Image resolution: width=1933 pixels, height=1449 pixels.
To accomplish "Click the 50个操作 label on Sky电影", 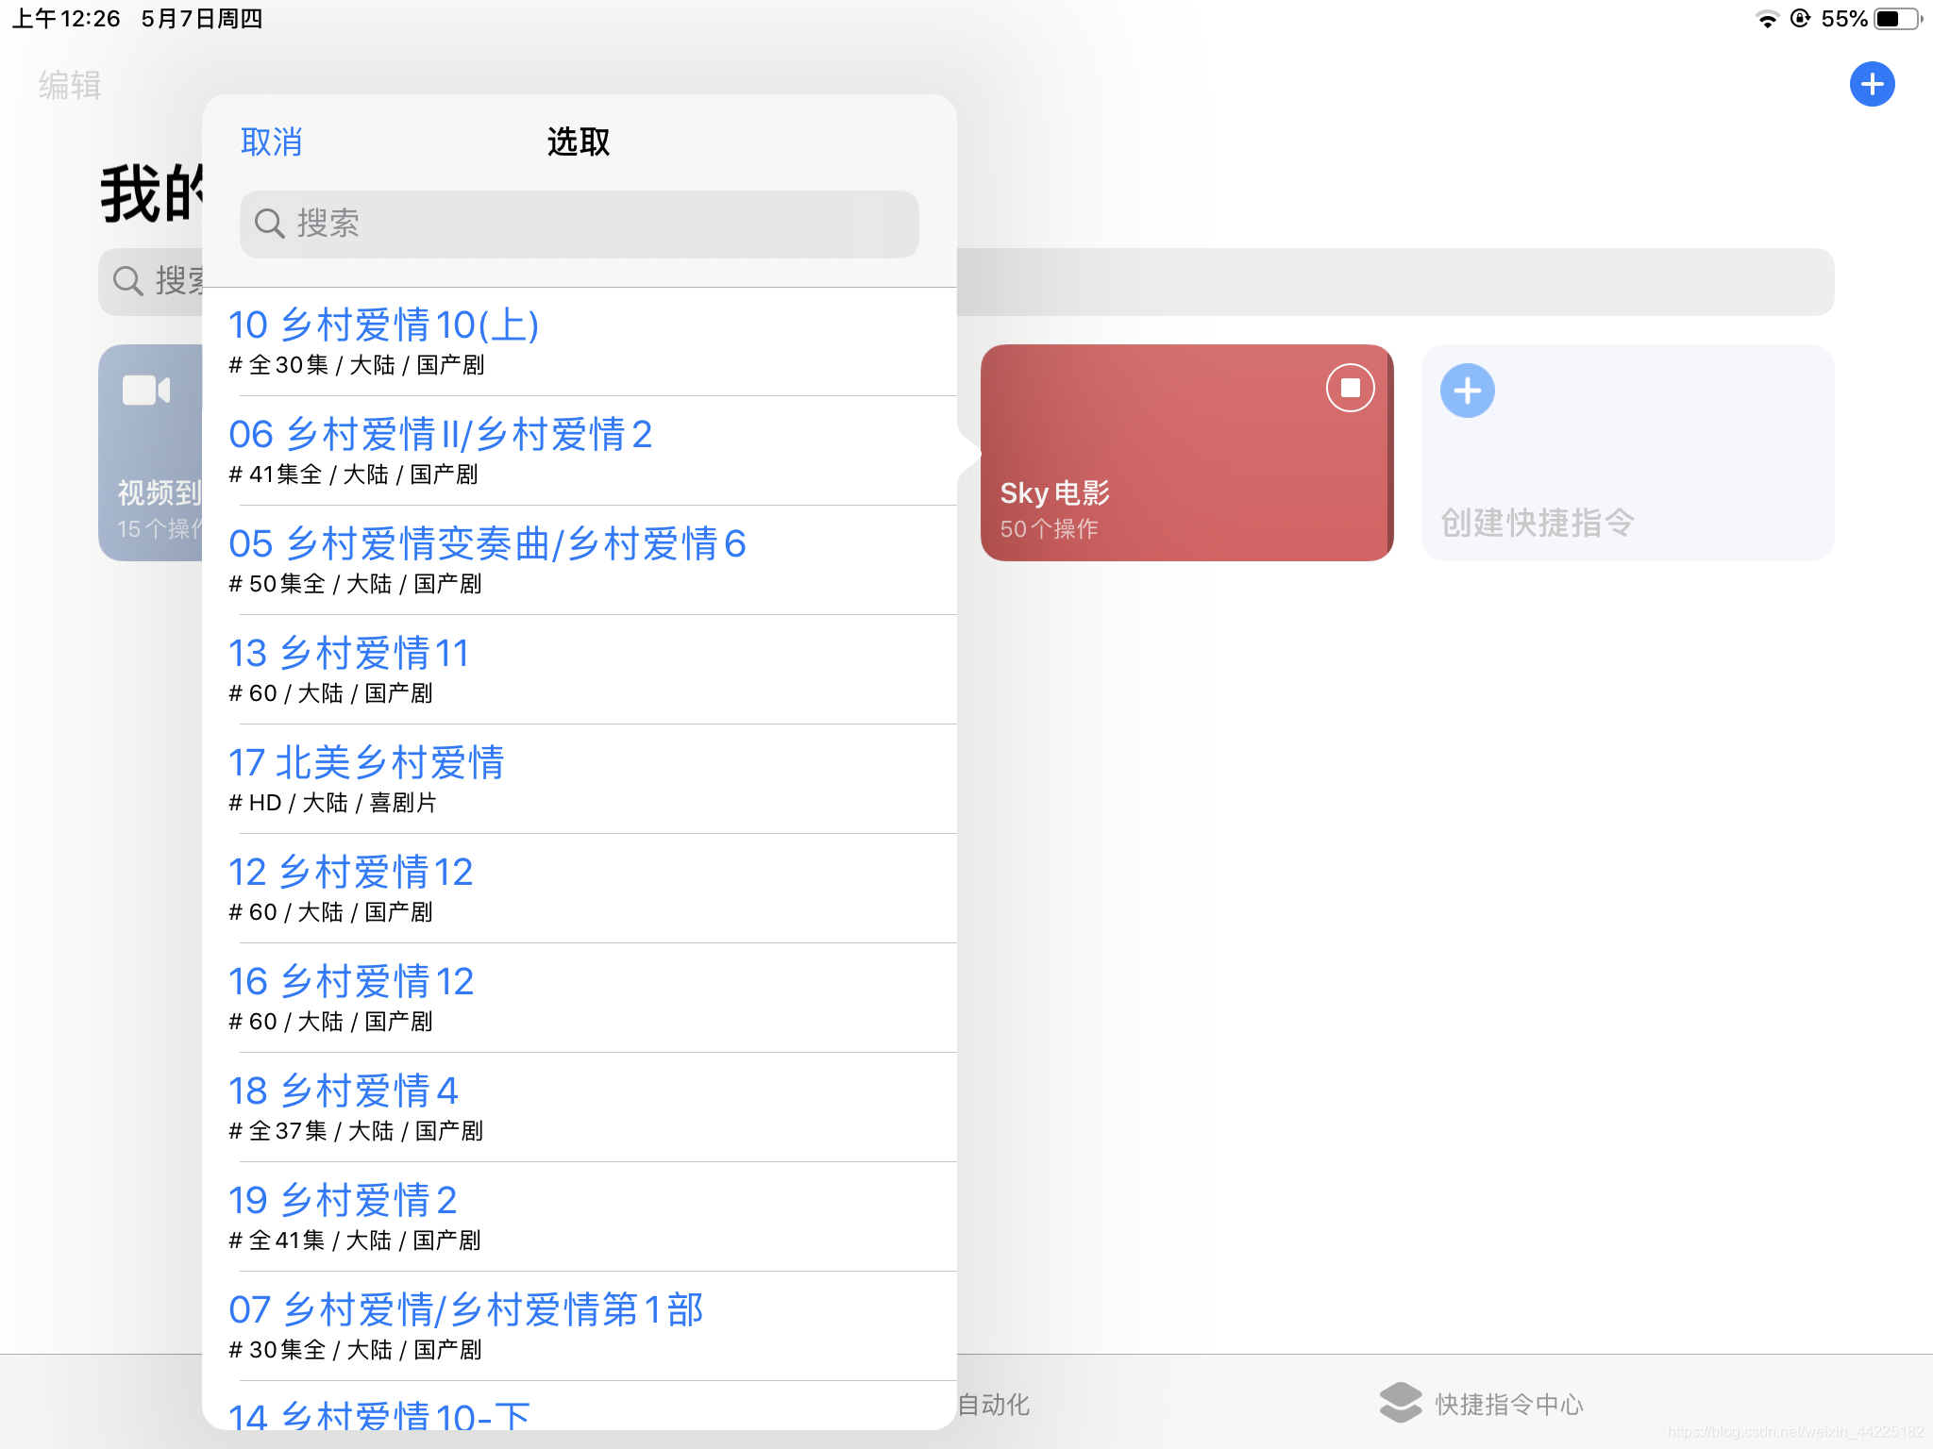I will (1049, 529).
